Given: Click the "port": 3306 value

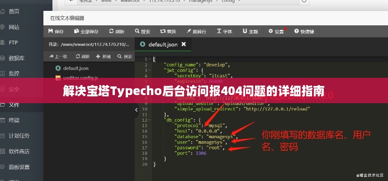Looking at the screenshot, I should [201, 153].
